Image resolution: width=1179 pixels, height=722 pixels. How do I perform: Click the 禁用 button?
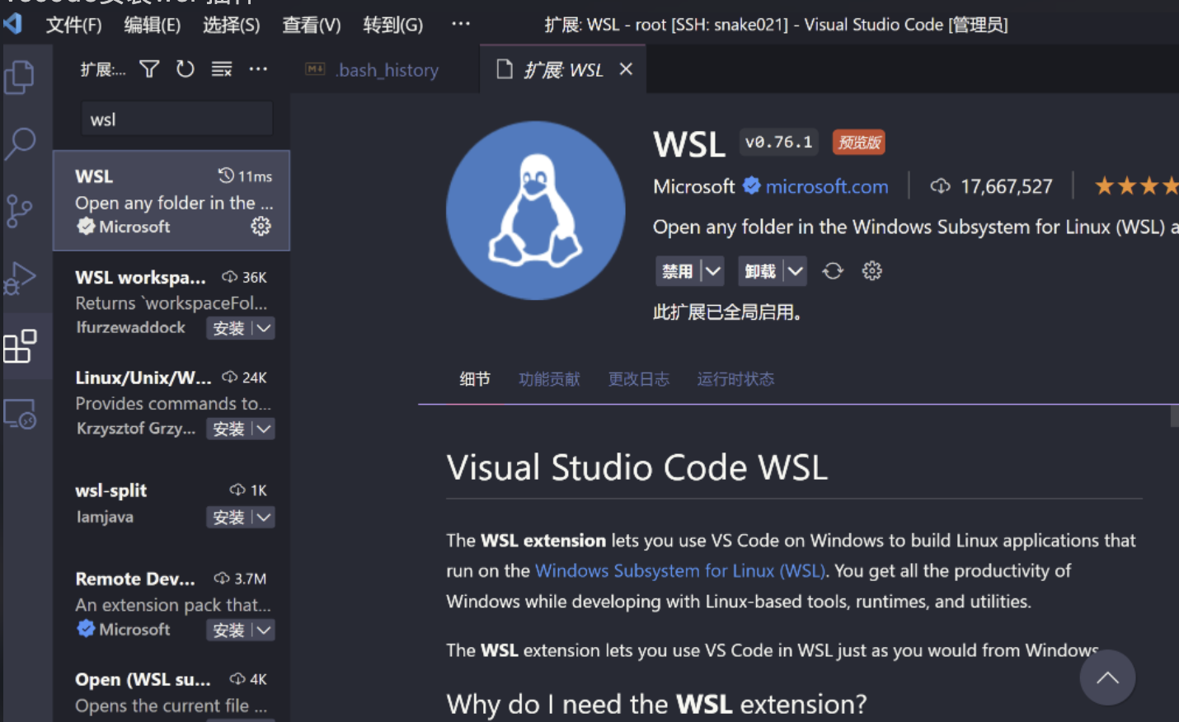(x=678, y=271)
